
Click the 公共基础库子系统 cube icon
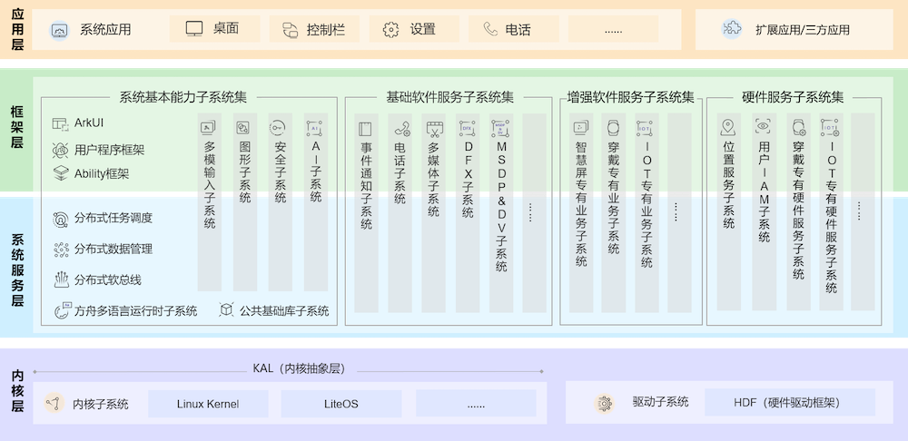226,310
